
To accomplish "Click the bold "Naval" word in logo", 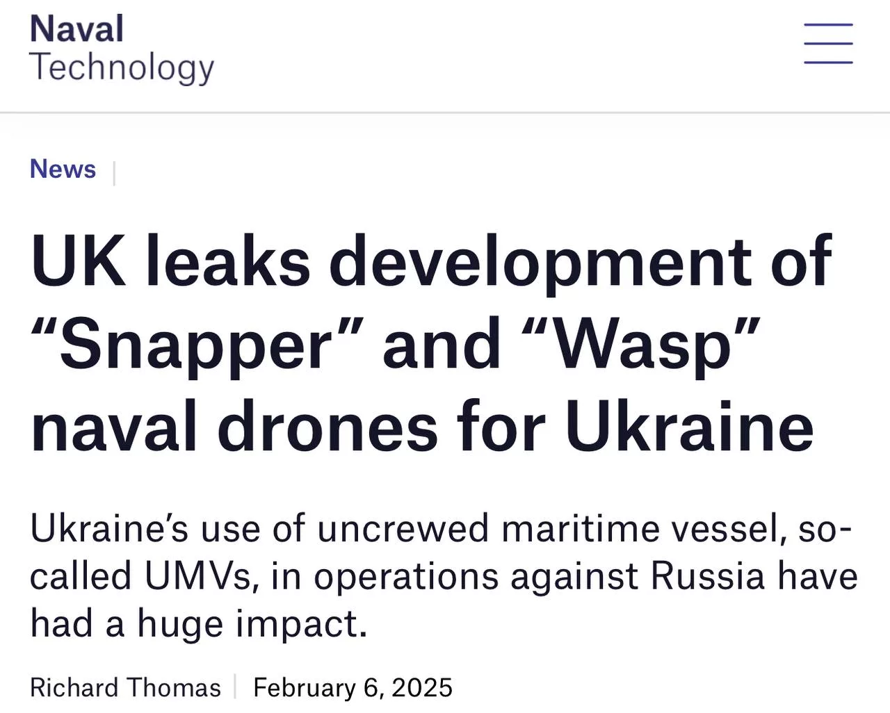I will 76,29.
